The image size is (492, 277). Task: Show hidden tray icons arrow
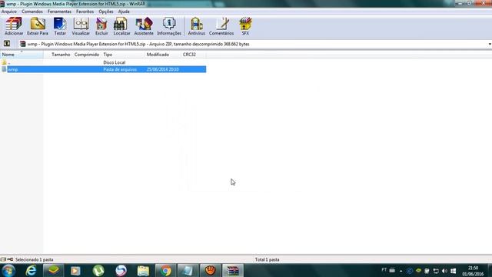pos(401,271)
